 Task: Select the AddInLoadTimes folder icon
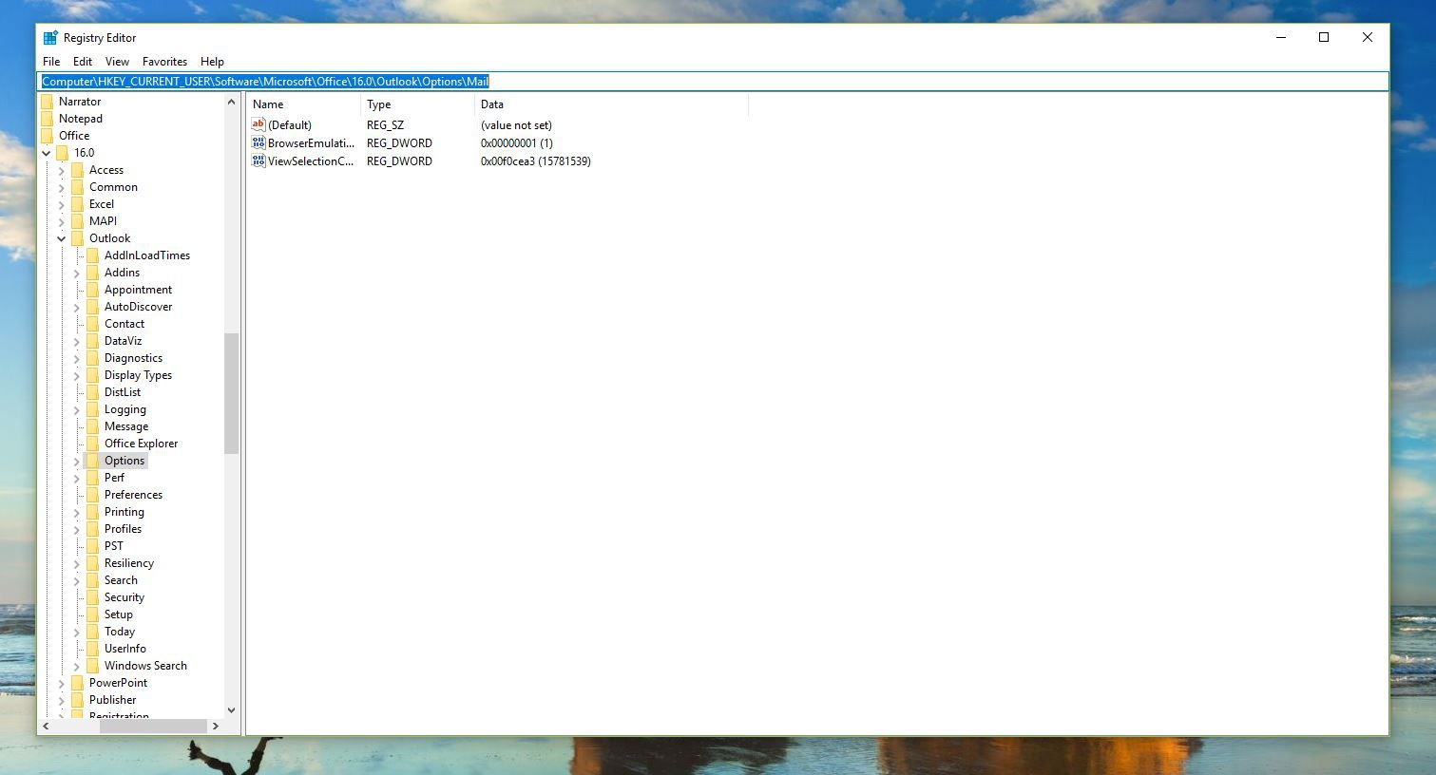92,255
